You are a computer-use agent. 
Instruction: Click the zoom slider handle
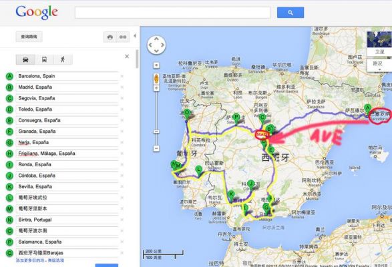156,131
